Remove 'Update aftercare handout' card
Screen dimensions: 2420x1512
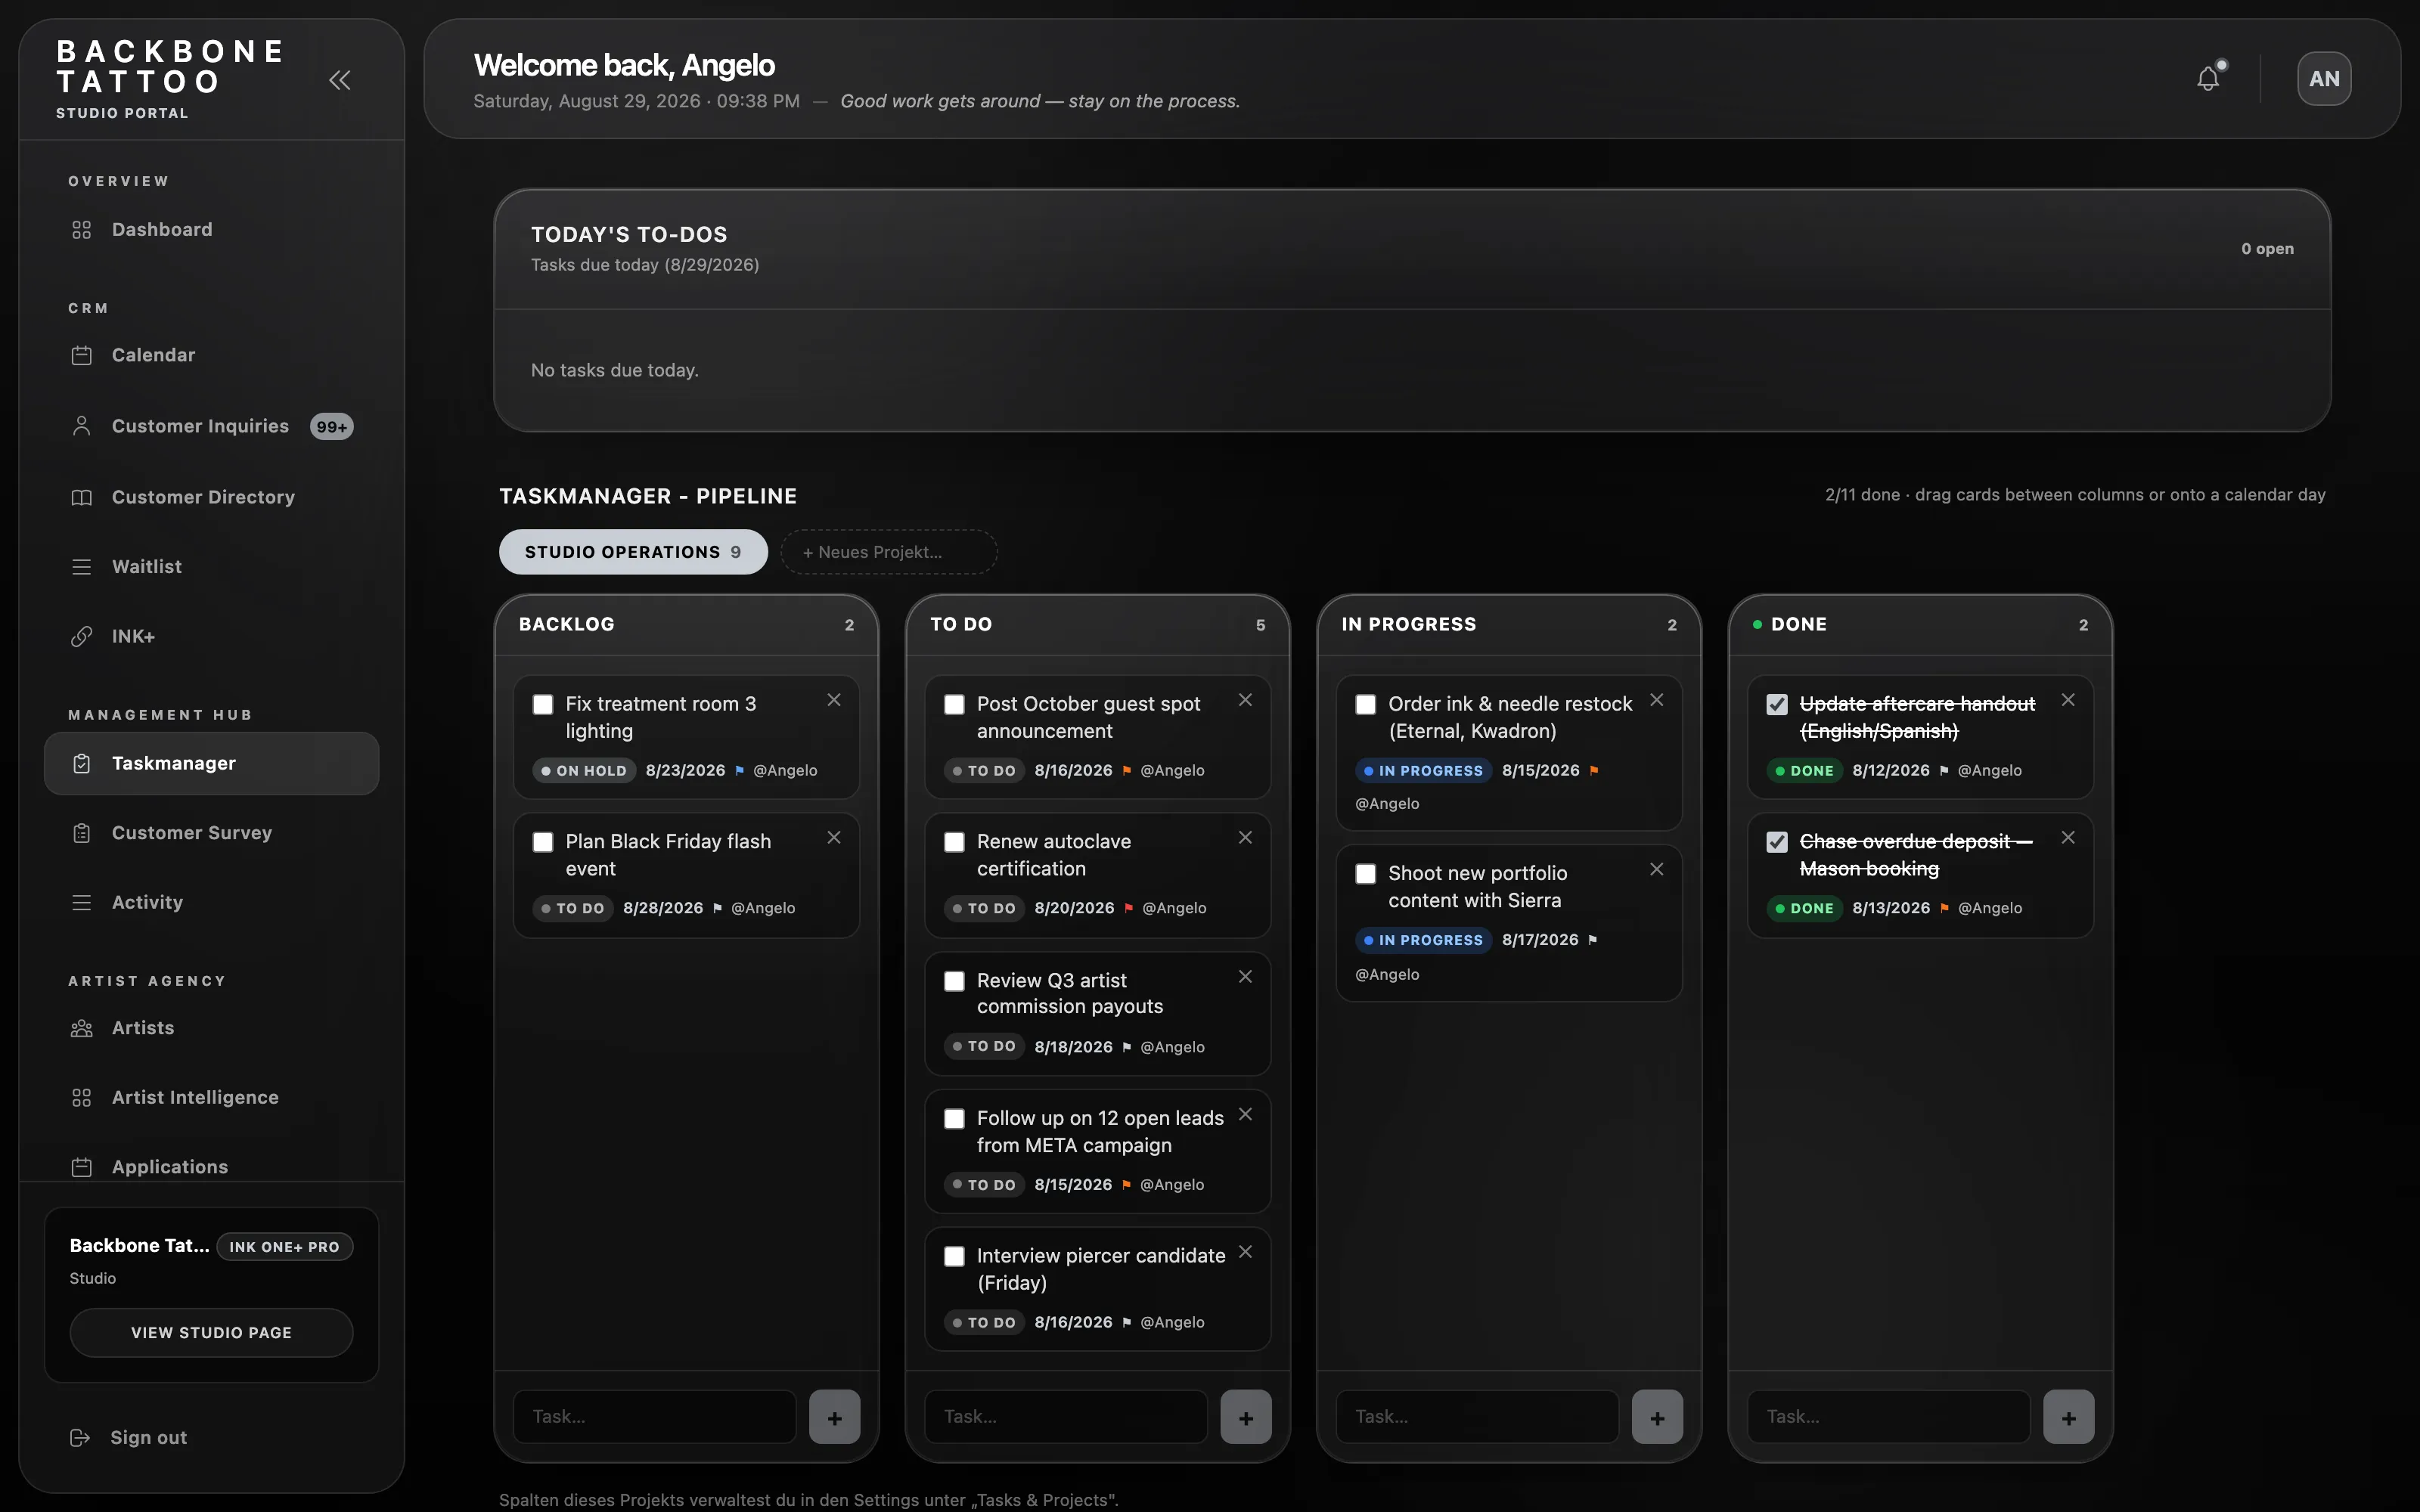pyautogui.click(x=2068, y=700)
